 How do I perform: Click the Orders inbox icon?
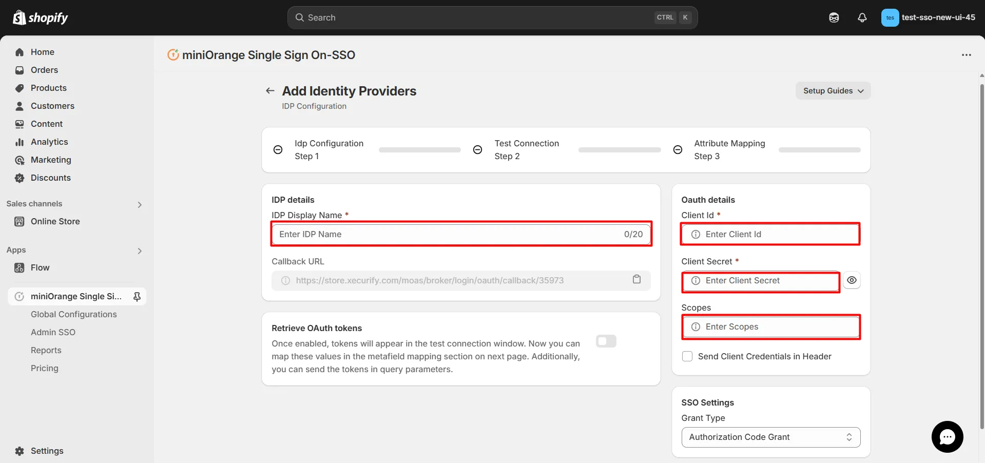20,70
